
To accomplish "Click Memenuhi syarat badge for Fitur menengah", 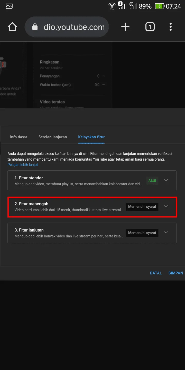I will tap(142, 207).
